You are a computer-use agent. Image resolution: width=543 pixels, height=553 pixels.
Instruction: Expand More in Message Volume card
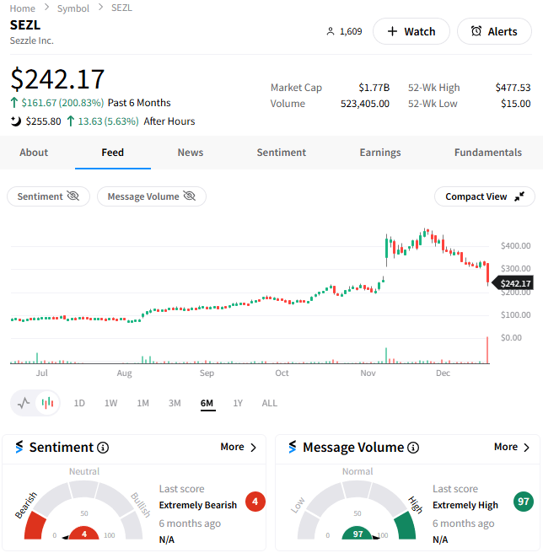pos(512,447)
